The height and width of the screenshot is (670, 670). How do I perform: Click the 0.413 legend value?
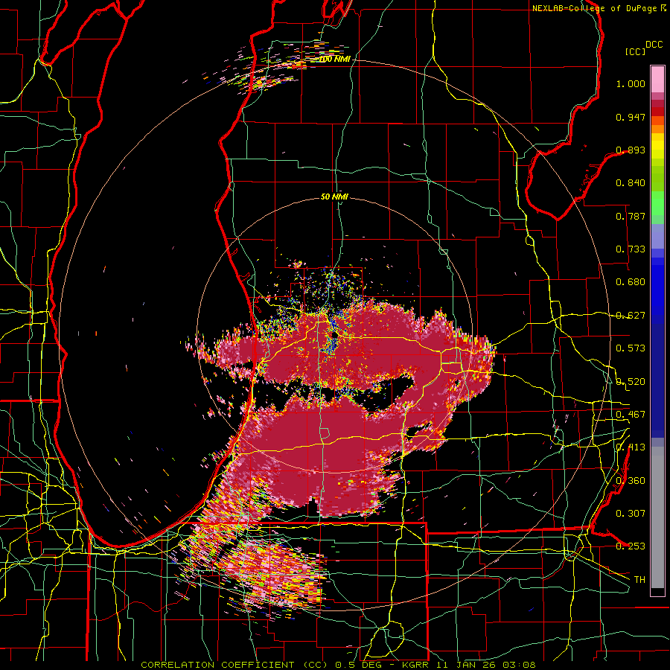[631, 447]
